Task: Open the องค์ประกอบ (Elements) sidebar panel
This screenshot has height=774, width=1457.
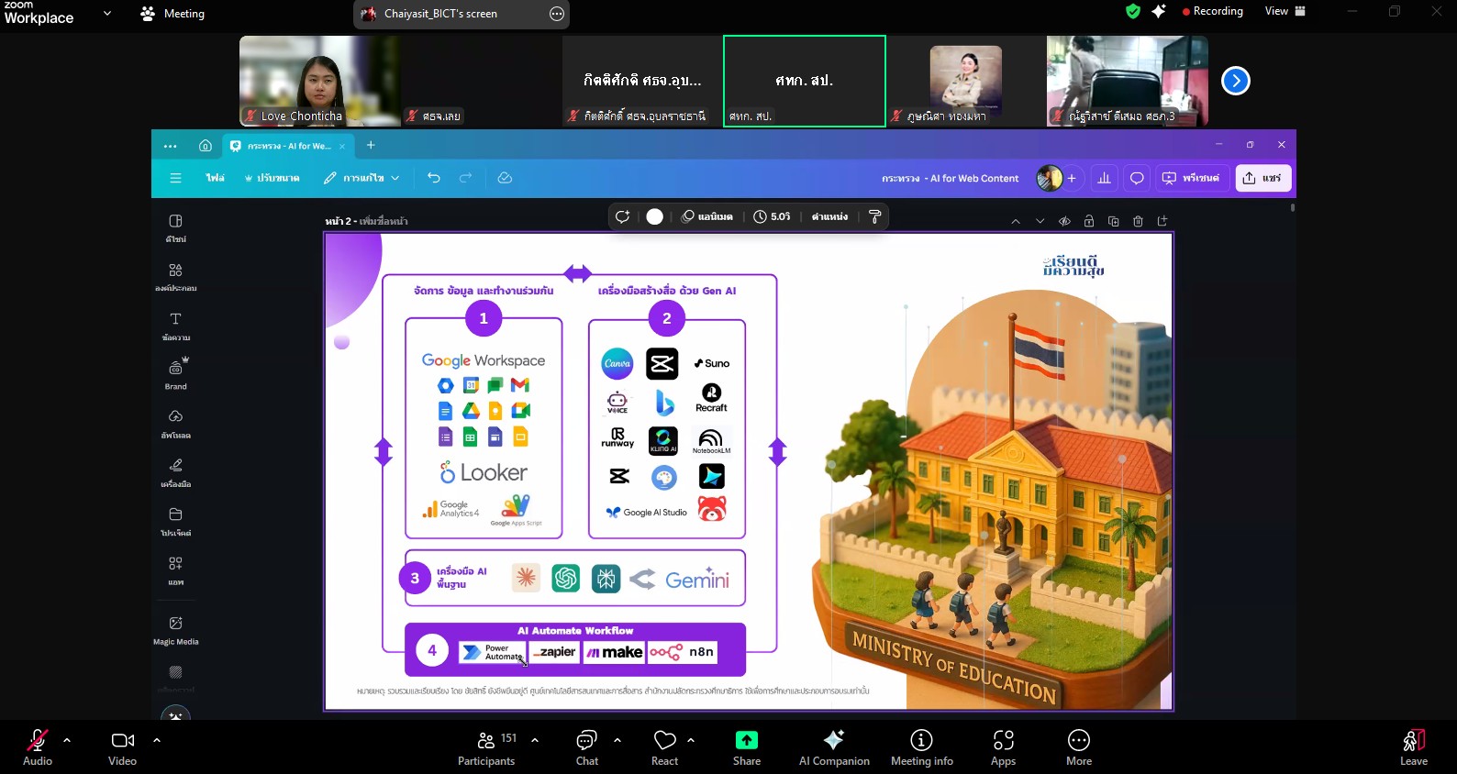Action: (x=175, y=278)
